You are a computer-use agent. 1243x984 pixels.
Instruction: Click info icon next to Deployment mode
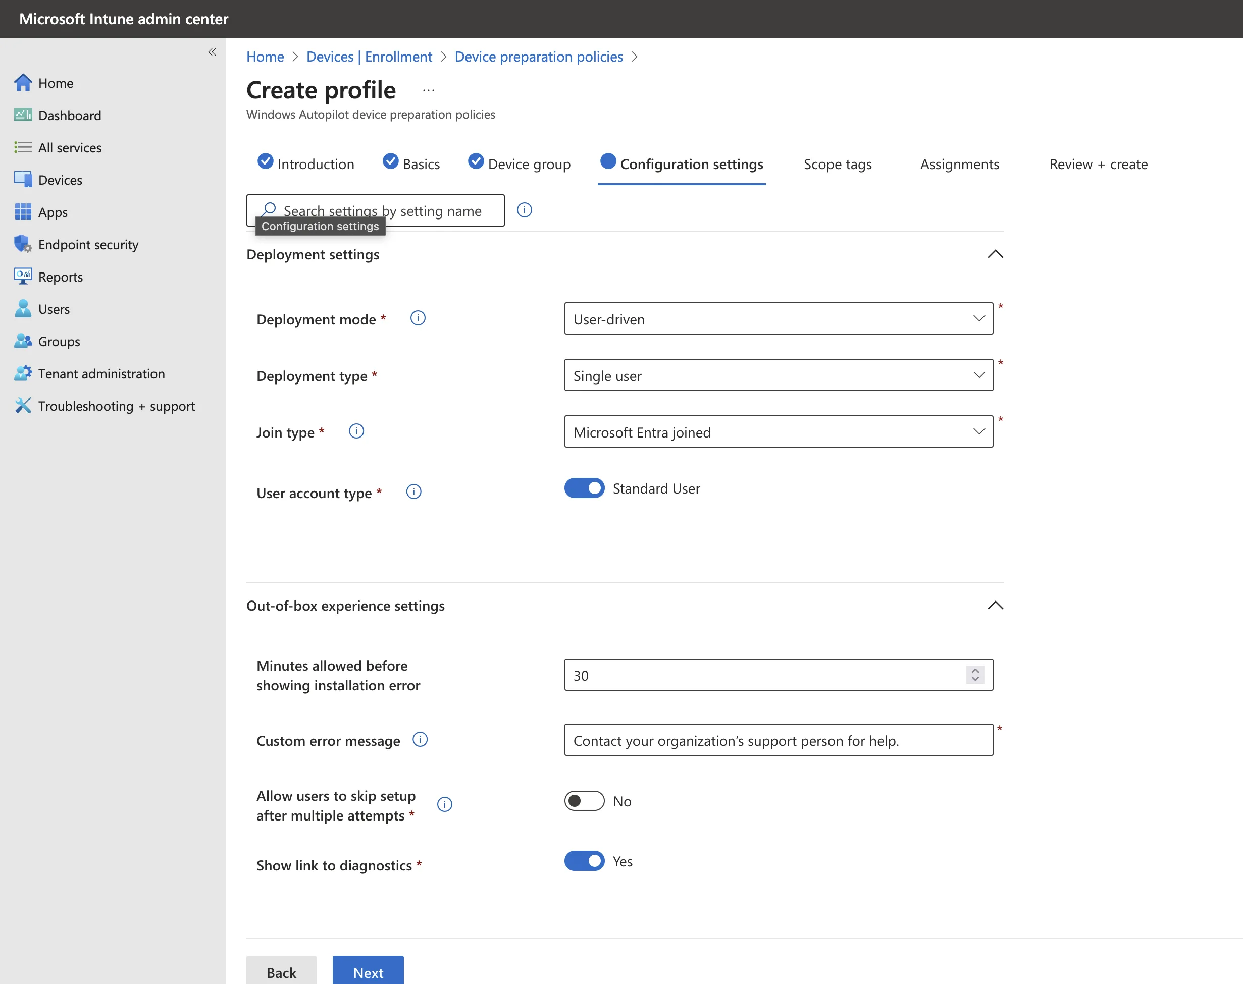418,318
